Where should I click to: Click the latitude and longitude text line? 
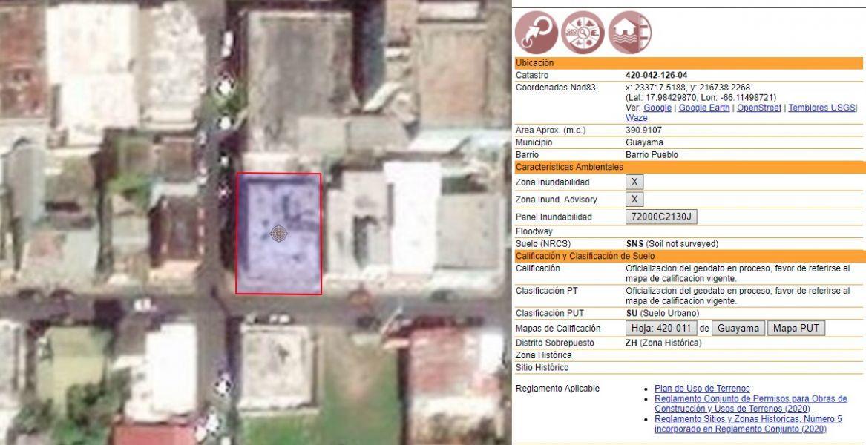point(701,98)
